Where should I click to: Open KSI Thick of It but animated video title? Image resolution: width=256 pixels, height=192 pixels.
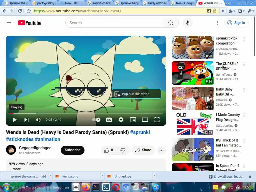(228, 143)
